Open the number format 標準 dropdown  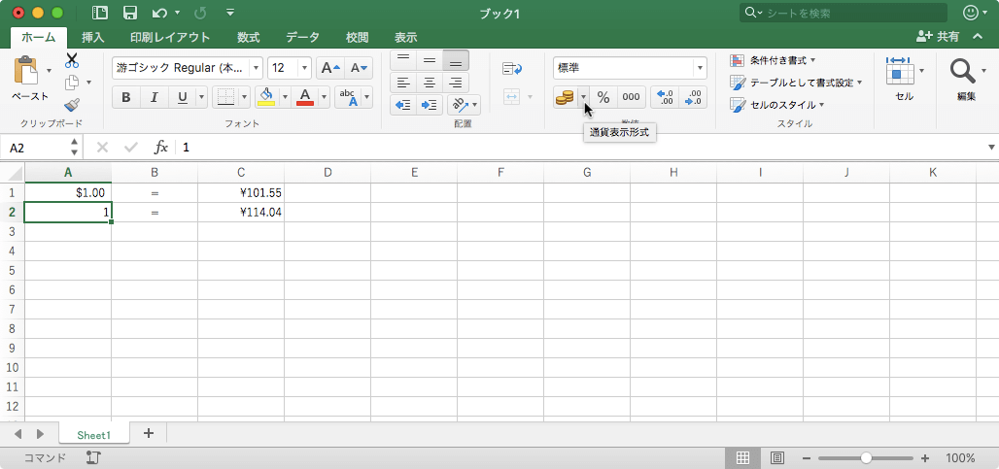pyautogui.click(x=701, y=68)
